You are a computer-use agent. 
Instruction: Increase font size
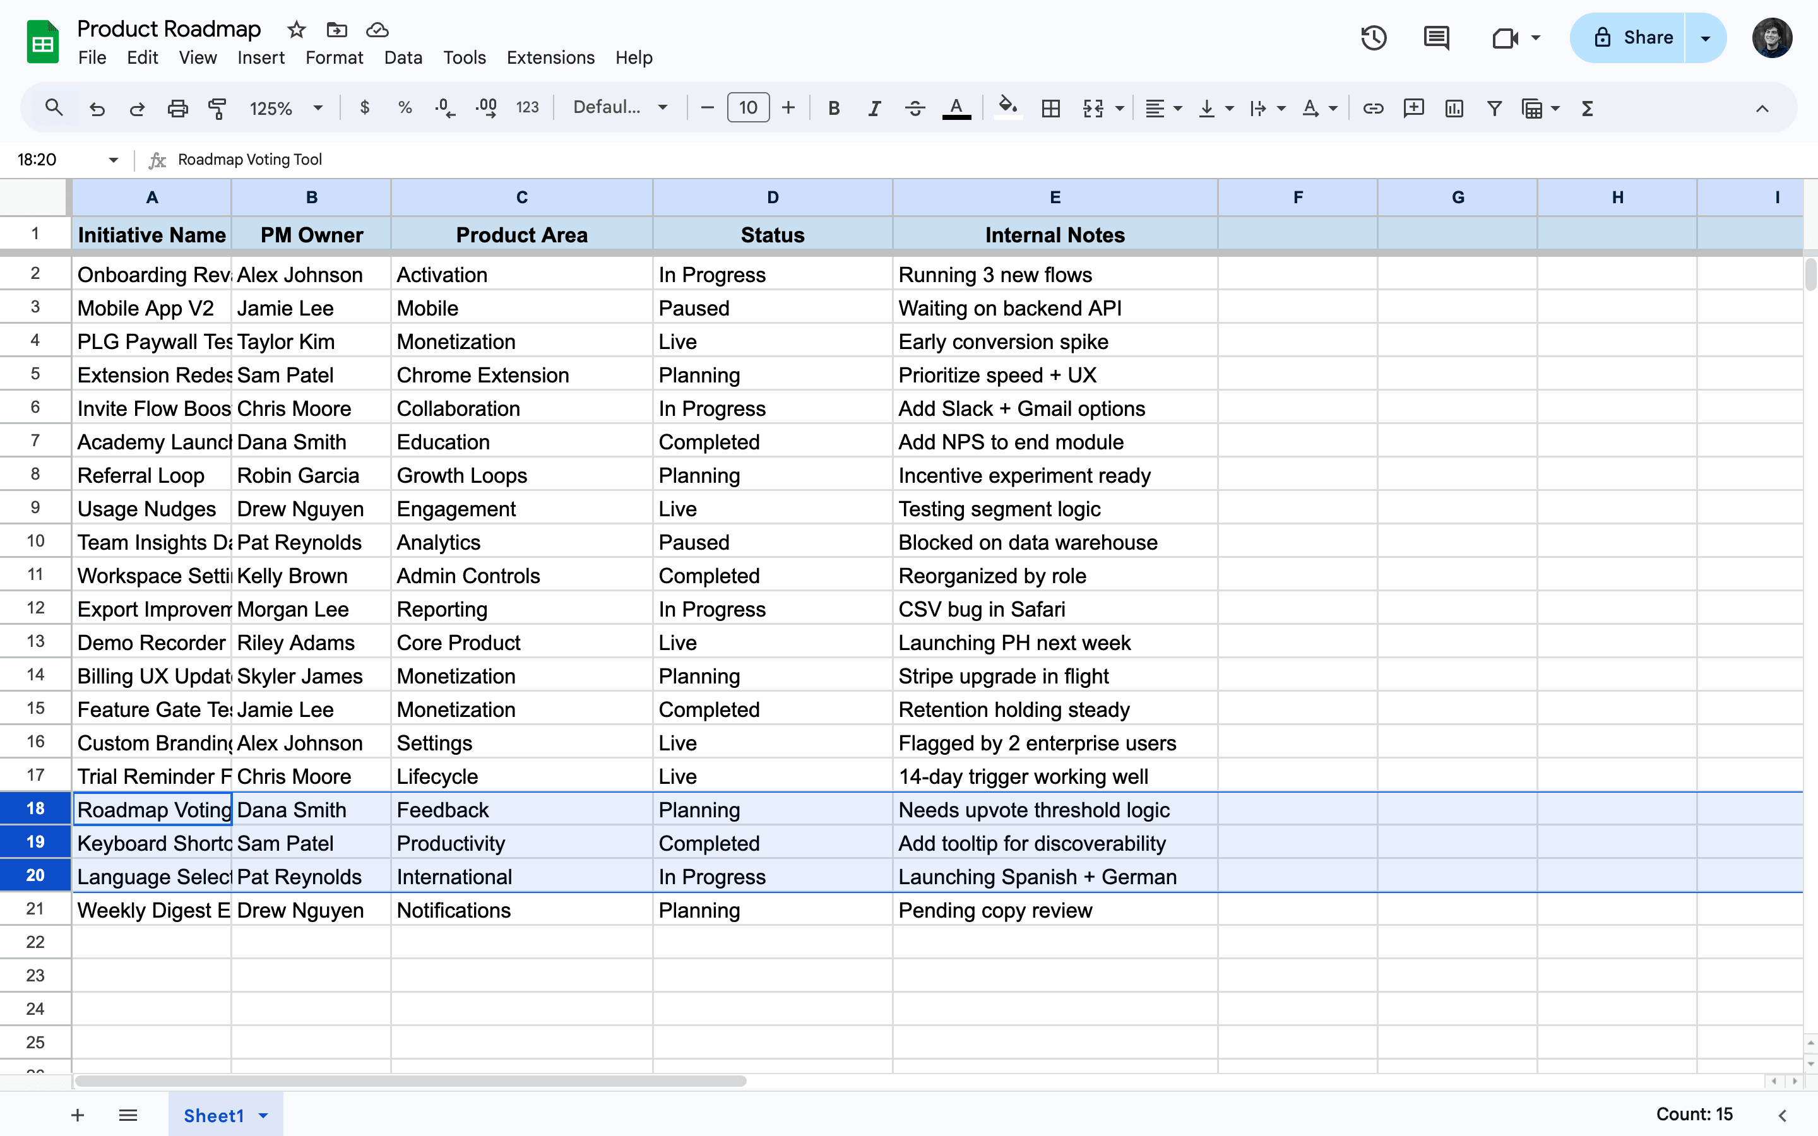coord(788,108)
